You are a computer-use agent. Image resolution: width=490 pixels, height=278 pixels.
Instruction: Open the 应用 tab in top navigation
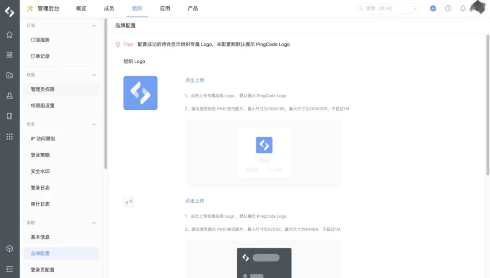pos(165,8)
